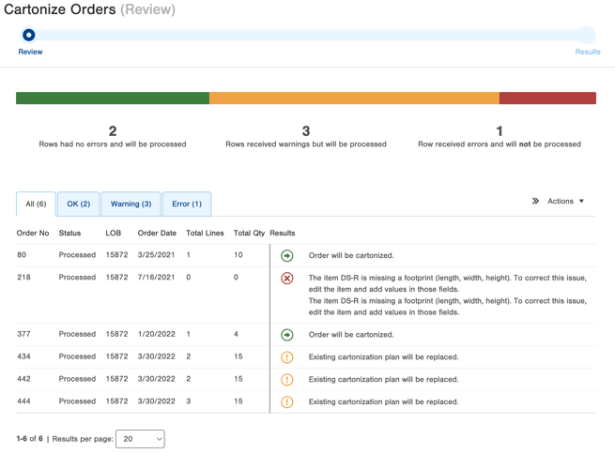Open the Warning (3) tab

point(131,204)
